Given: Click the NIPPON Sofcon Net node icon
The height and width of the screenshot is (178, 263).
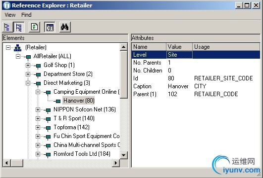Looking at the screenshot, I should pos(48,110).
